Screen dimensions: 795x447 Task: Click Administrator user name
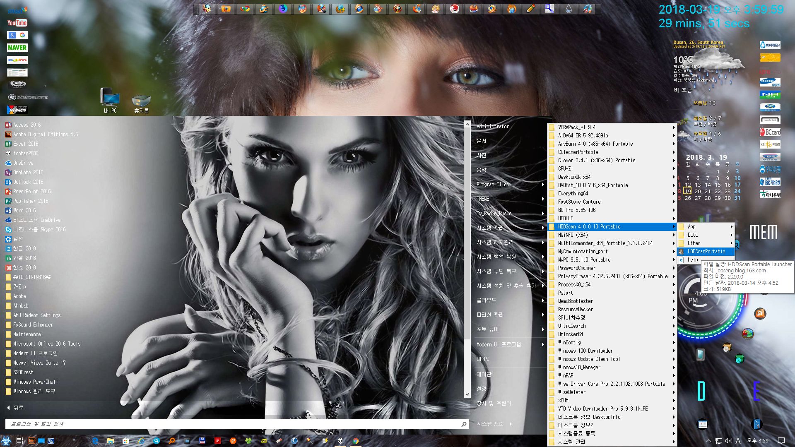tap(493, 126)
